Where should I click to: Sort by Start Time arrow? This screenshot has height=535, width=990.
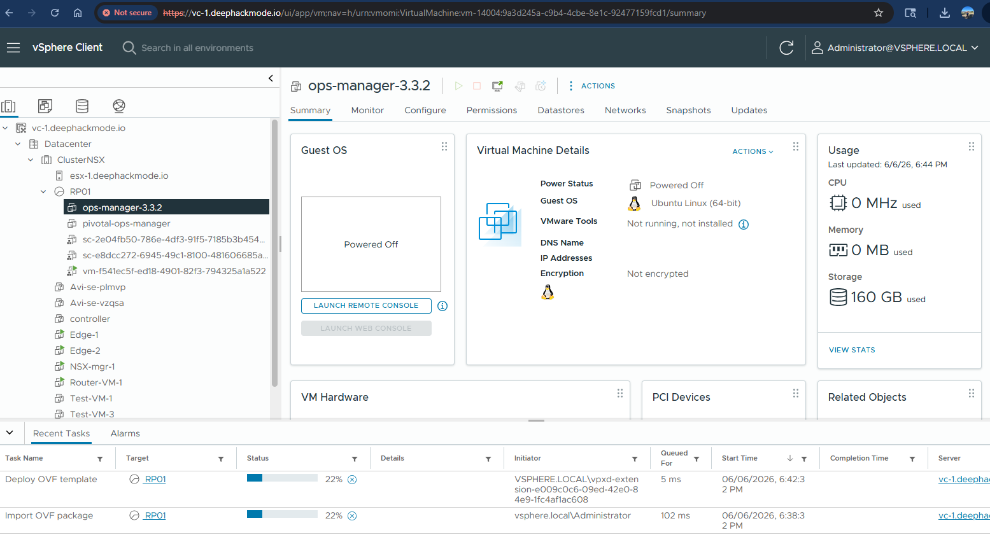(790, 458)
